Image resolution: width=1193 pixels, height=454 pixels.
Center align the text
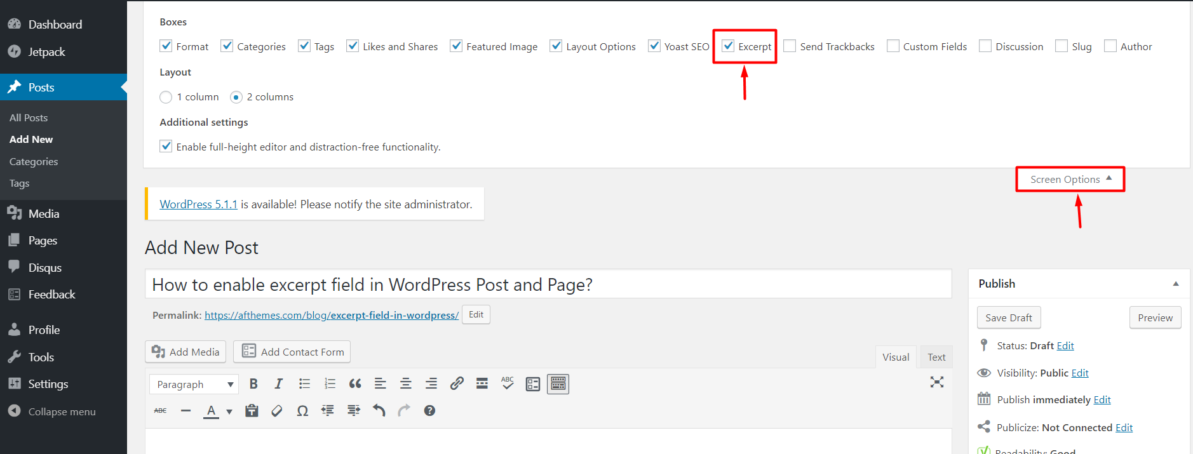click(406, 384)
